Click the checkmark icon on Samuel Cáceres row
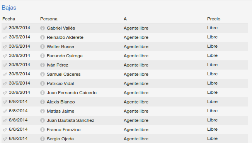252x143 pixels. pos(5,74)
